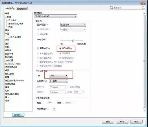Select the 屏幕捕获(S) radio button
Image resolution: width=148 pixels, height=127 pixels.
pos(38,48)
